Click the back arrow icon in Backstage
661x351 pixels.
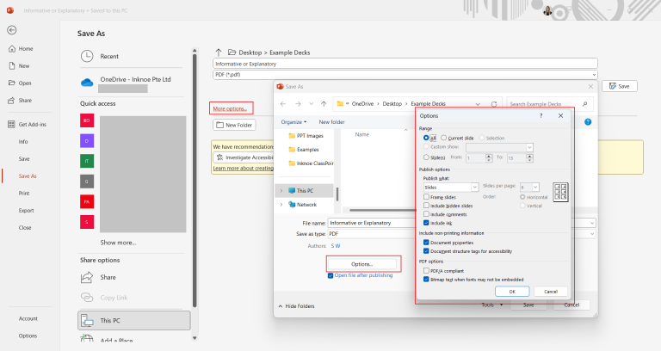click(11, 30)
